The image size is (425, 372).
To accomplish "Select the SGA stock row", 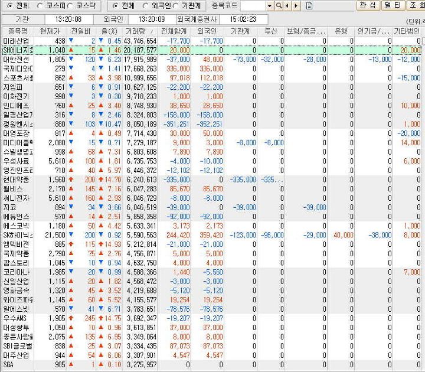I will [211, 364].
